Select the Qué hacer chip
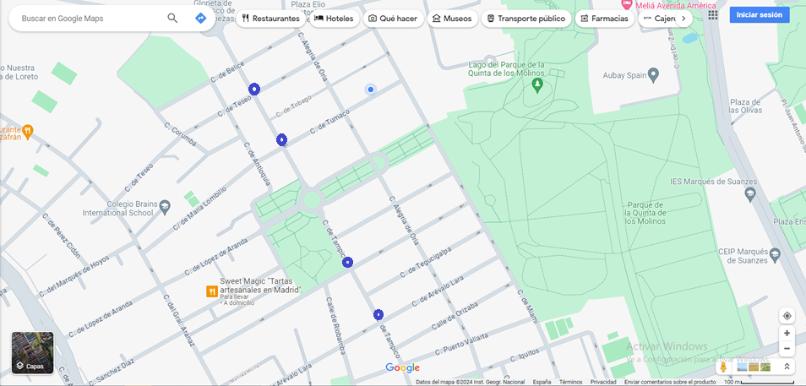 [393, 19]
